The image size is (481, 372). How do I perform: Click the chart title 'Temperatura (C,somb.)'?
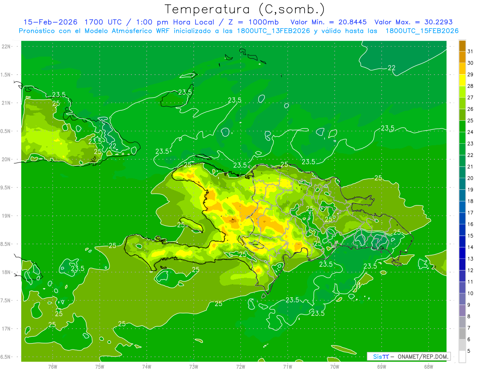245,9
